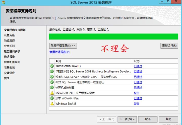Click status summary text 操作完成。已通过: 6
This screenshot has height=125, width=182.
pyautogui.click(x=62, y=30)
